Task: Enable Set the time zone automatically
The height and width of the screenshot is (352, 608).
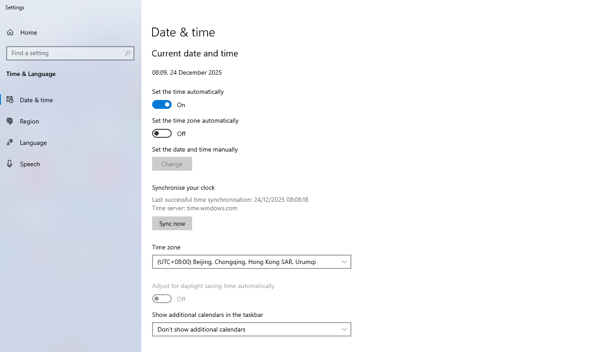Action: pyautogui.click(x=162, y=133)
